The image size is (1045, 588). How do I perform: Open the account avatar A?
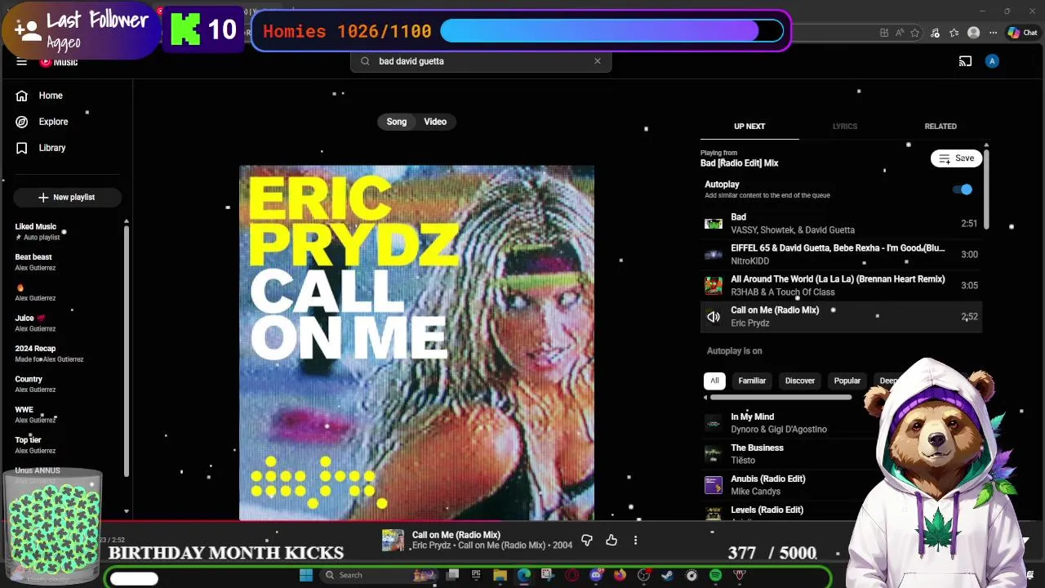(x=992, y=61)
